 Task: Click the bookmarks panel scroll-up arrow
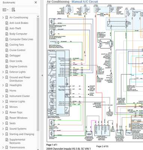click(38, 16)
